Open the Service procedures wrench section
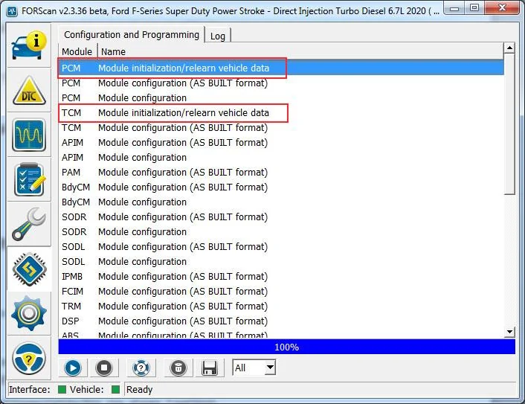The image size is (525, 404). click(x=29, y=224)
